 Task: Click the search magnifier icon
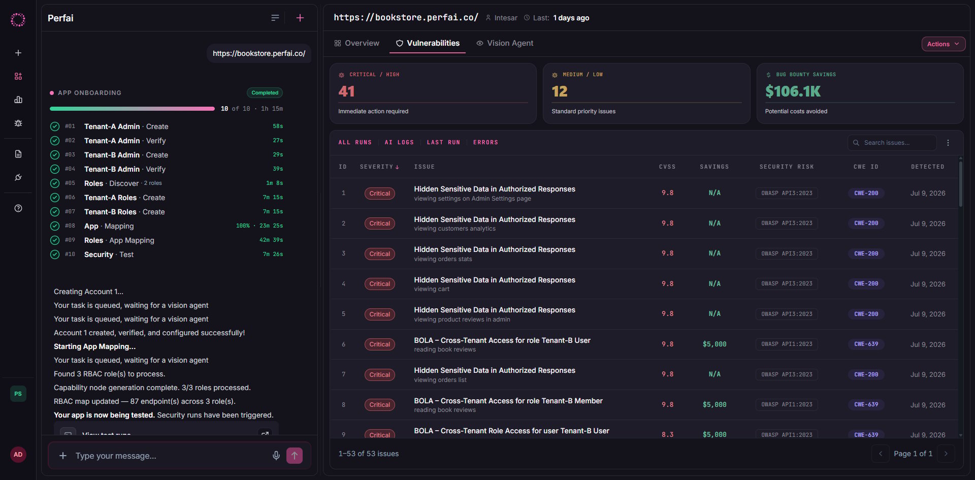[856, 143]
